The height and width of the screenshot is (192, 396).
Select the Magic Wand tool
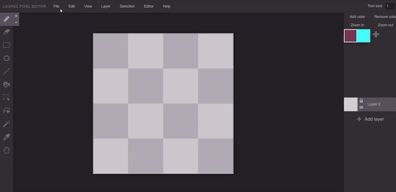coord(6,124)
